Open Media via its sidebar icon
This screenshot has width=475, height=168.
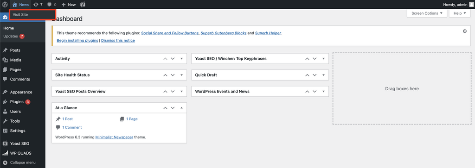(x=5, y=60)
